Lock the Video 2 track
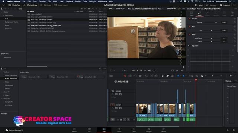The width and height of the screenshot is (238, 133). tap(112, 94)
